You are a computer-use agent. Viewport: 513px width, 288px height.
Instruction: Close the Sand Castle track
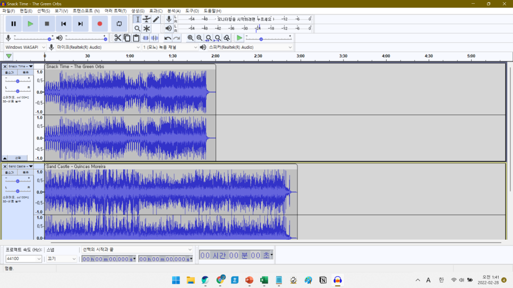(x=5, y=167)
